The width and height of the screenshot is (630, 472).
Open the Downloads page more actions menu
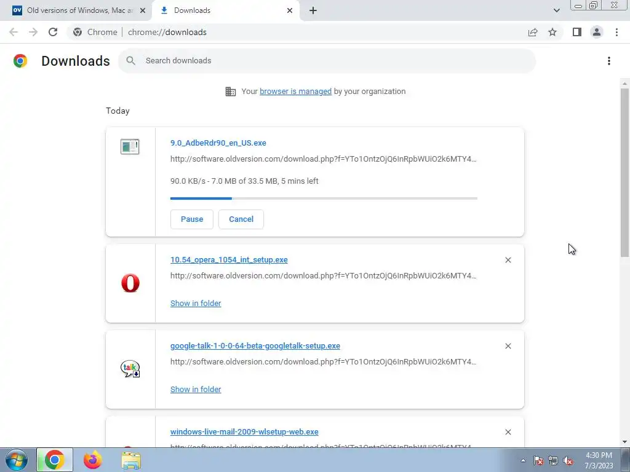[609, 61]
